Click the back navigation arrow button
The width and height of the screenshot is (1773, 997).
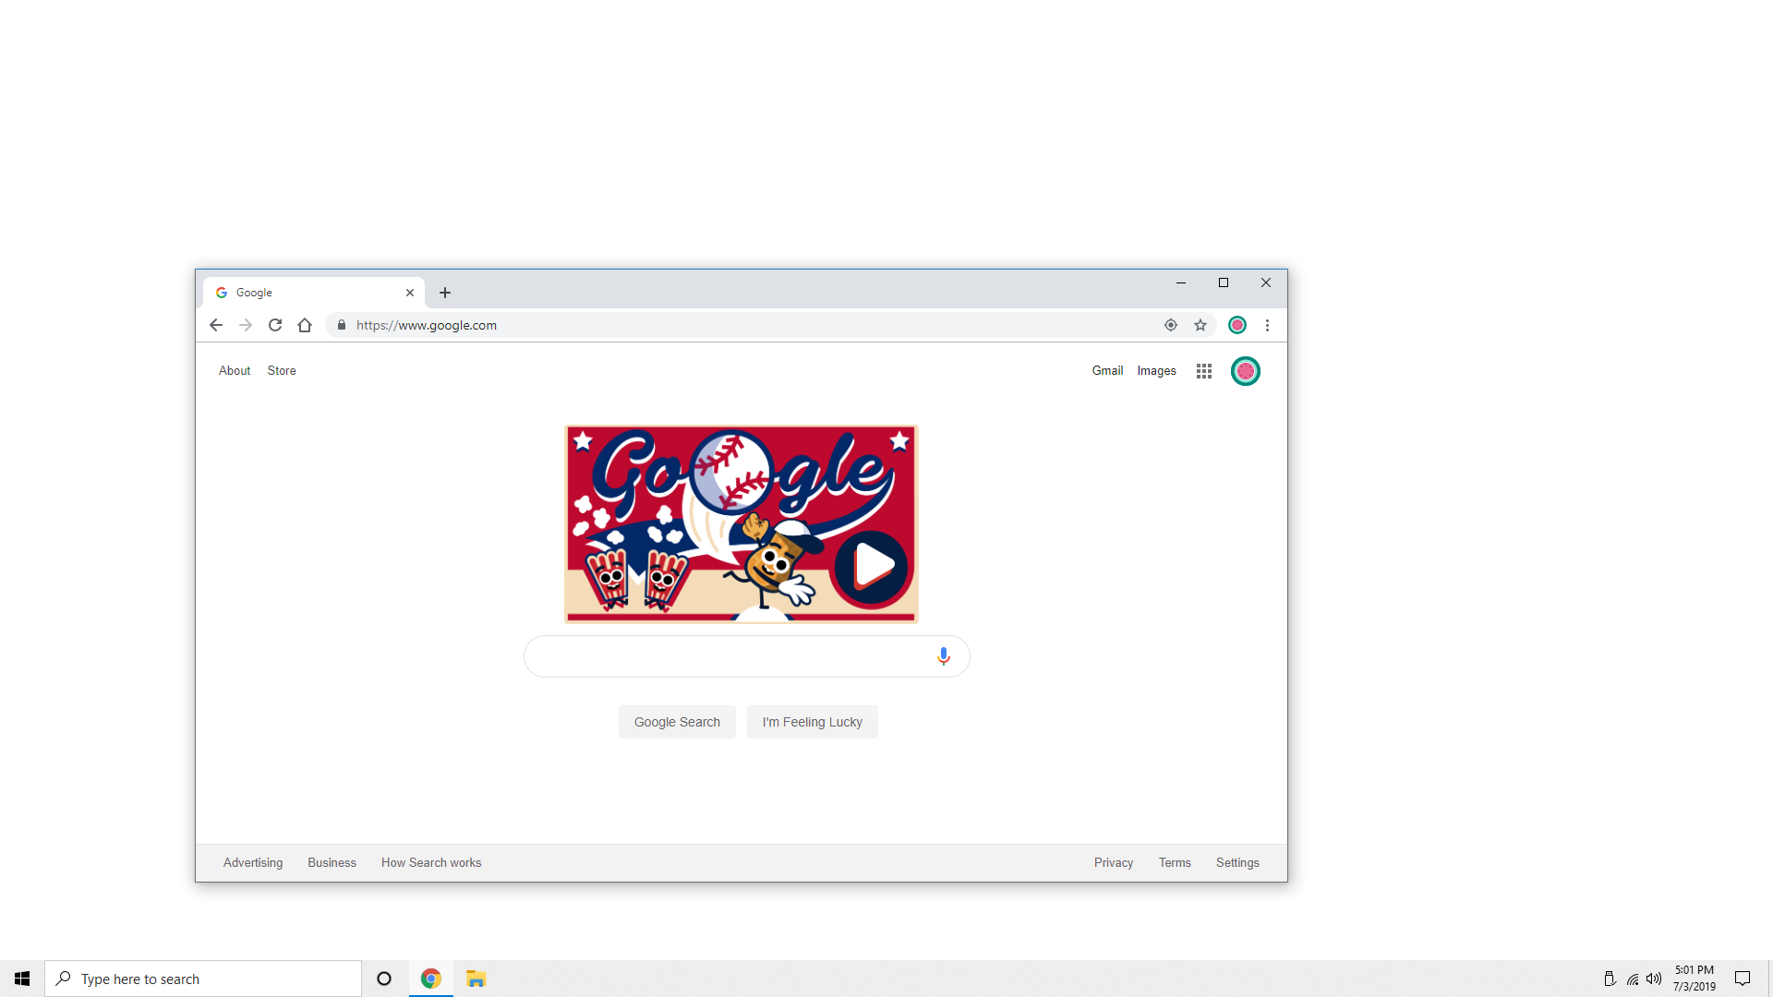click(215, 325)
